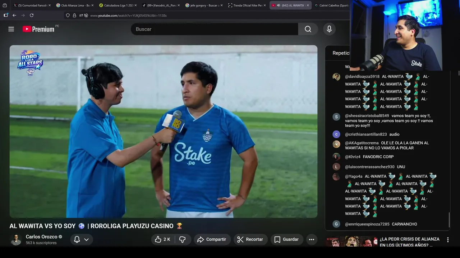The image size is (460, 258).
Task: Open @enrriqueespinoza7285 chat username
Action: click(x=367, y=224)
